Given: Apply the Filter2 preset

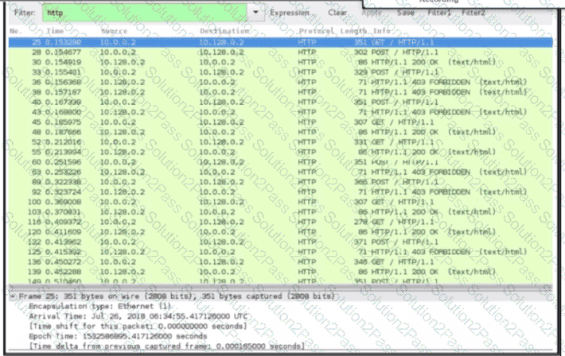Looking at the screenshot, I should [473, 14].
